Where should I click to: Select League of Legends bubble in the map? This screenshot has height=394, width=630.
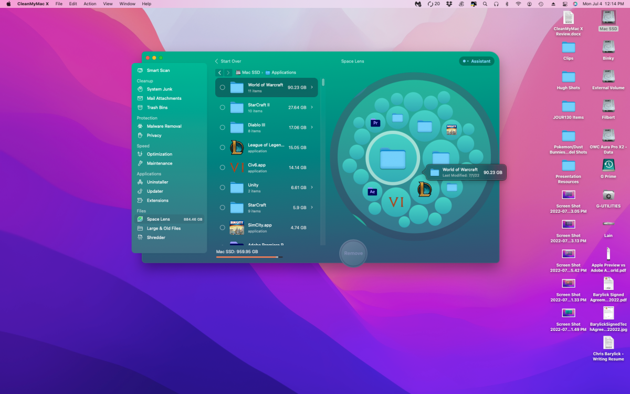click(x=424, y=189)
